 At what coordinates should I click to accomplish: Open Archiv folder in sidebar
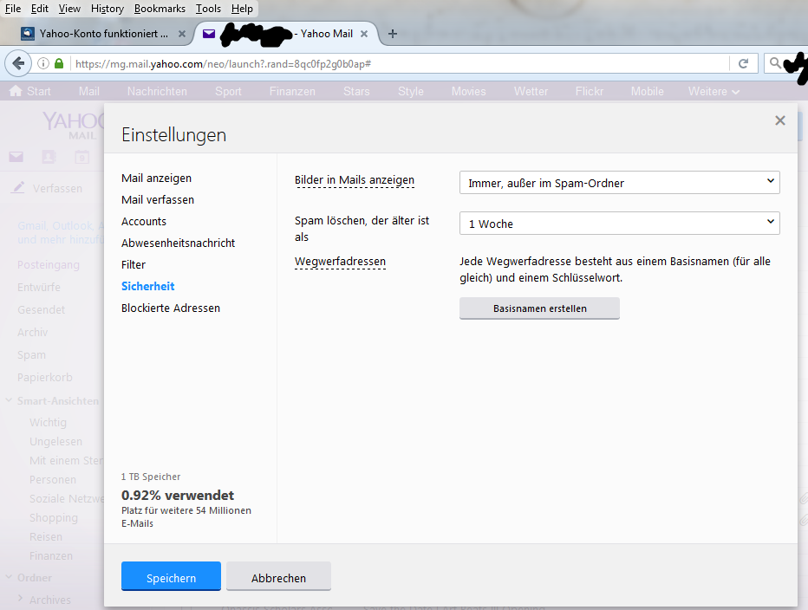32,333
